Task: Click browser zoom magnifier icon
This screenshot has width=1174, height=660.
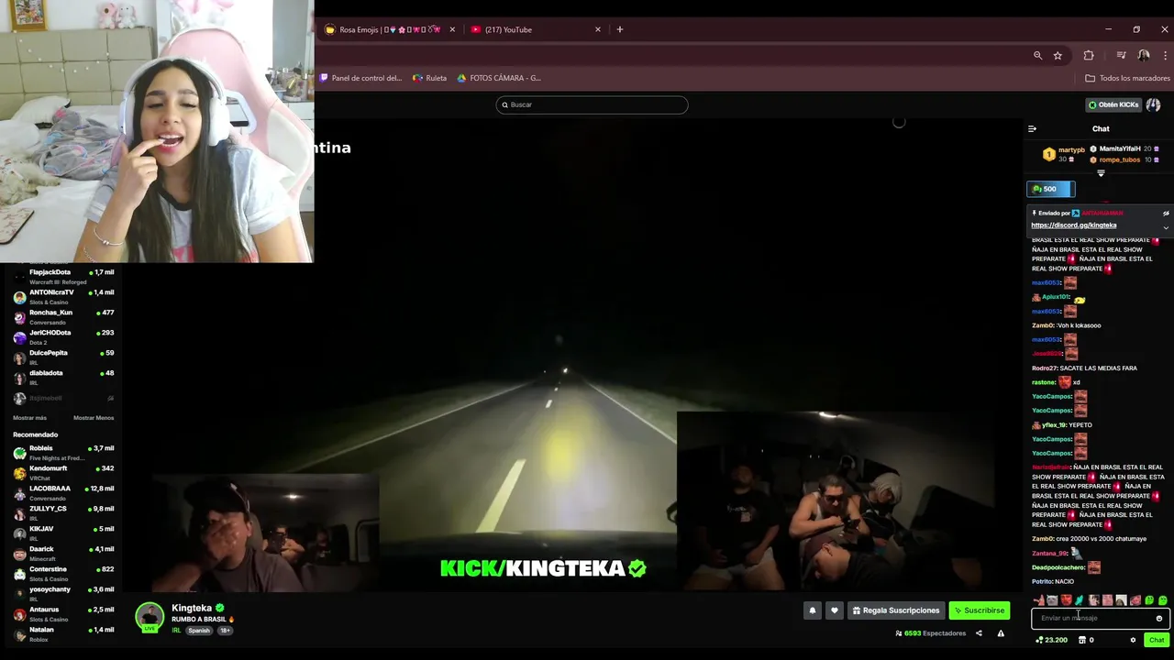Action: 1038,55
